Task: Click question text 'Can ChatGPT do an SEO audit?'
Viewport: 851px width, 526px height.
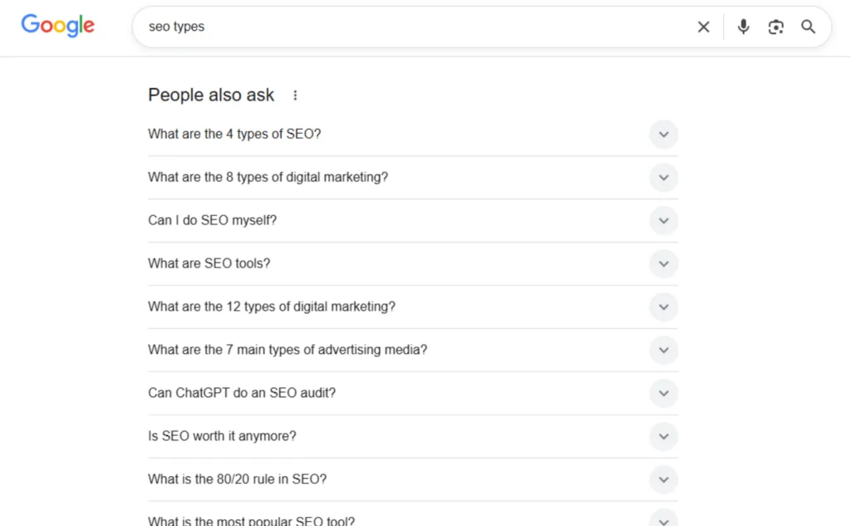Action: [242, 393]
